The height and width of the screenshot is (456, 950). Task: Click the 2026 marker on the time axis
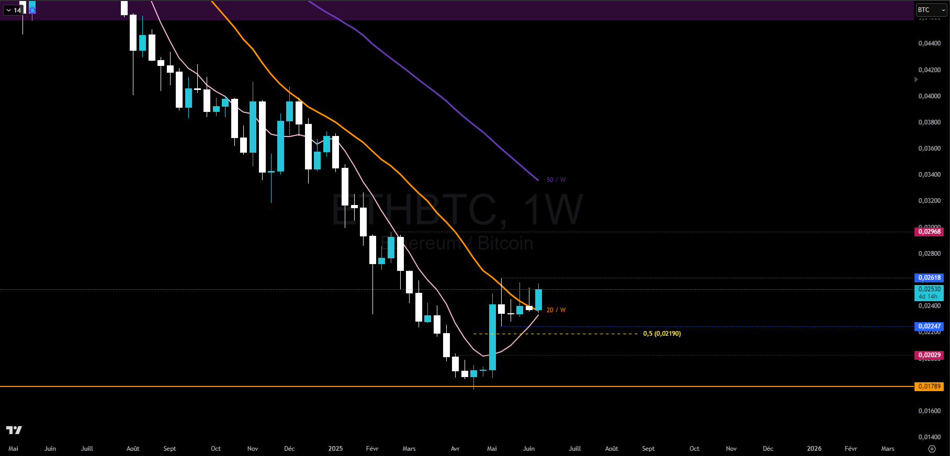coord(814,449)
